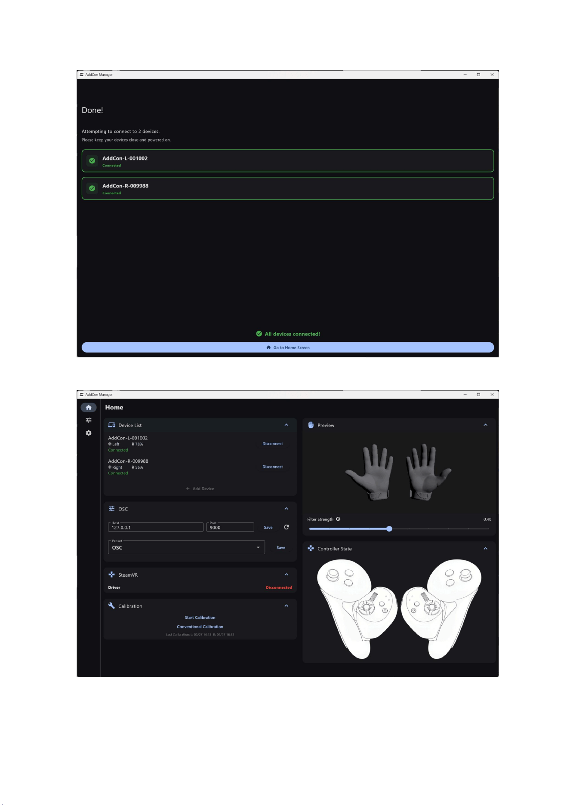
Task: Click the Home page heading
Action: (x=114, y=407)
